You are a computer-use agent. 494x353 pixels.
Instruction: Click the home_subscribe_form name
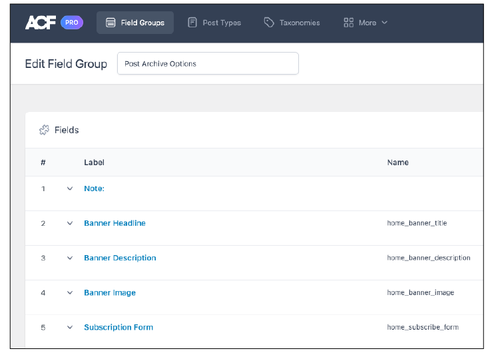pyautogui.click(x=423, y=328)
